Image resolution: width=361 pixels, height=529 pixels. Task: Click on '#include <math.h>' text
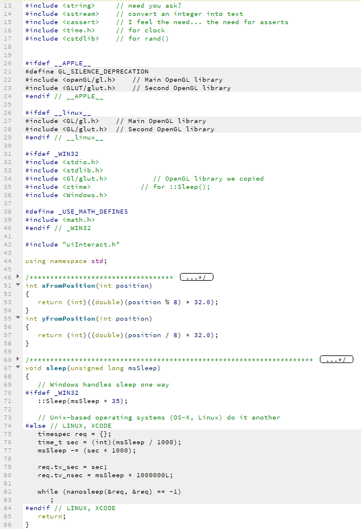coord(60,220)
